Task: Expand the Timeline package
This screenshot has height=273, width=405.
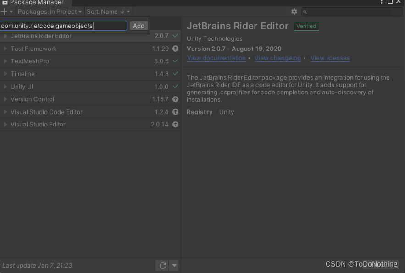Action: tap(5, 74)
